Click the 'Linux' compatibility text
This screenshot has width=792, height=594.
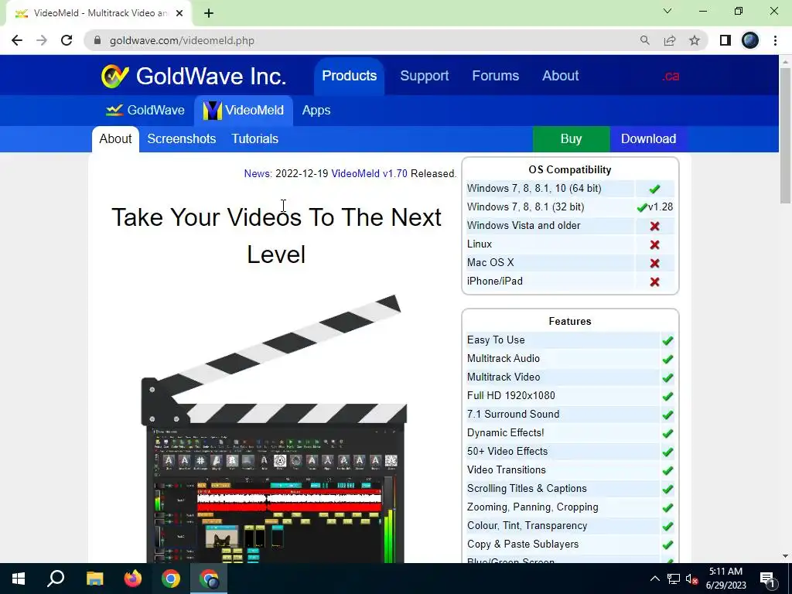480,244
